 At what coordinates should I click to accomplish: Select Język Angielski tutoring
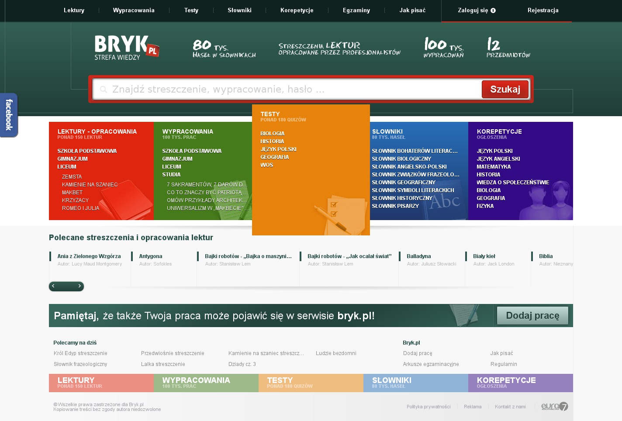[498, 159]
